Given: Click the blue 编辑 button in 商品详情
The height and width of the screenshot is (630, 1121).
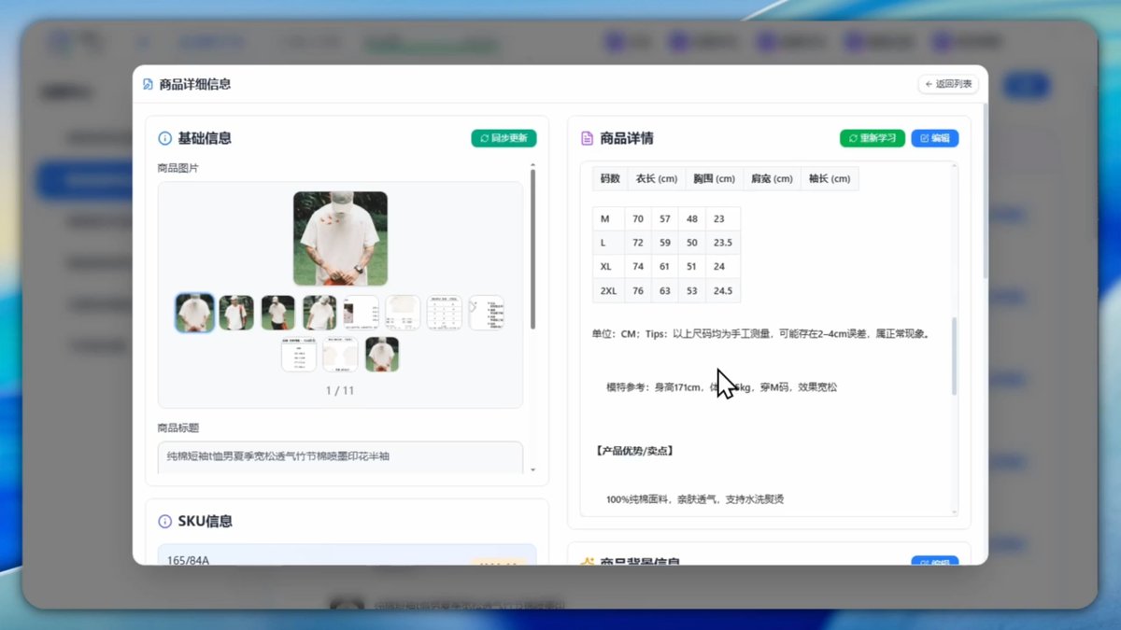Looking at the screenshot, I should [935, 138].
